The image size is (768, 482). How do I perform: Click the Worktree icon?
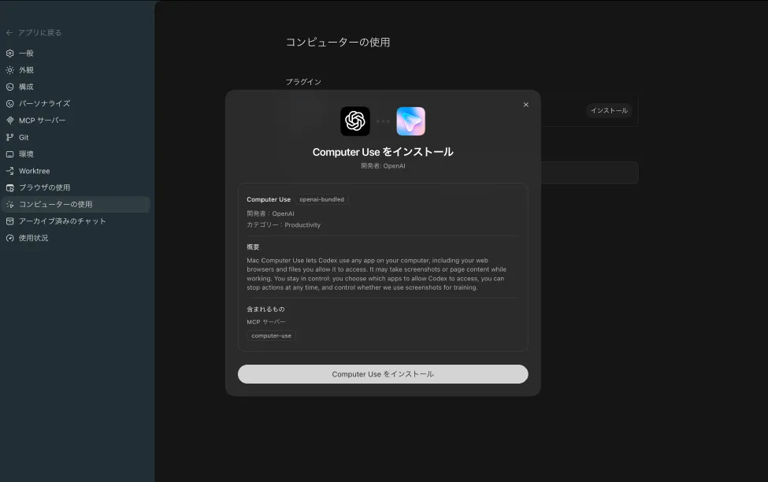[x=9, y=171]
